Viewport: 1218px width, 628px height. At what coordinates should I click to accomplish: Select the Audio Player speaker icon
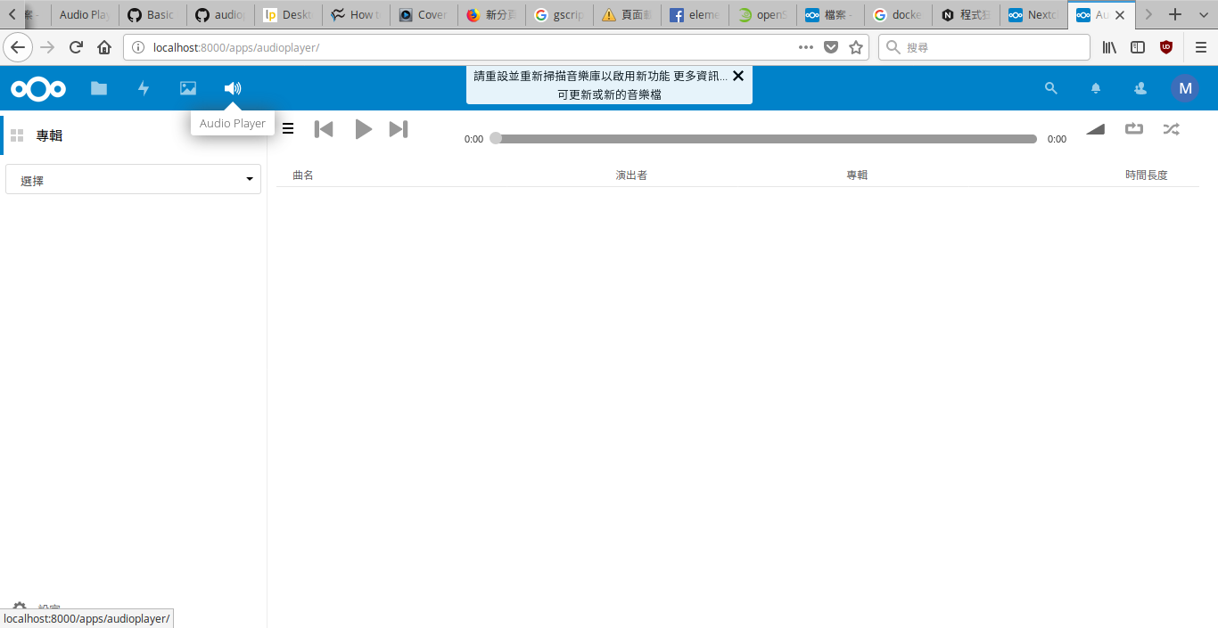(232, 87)
